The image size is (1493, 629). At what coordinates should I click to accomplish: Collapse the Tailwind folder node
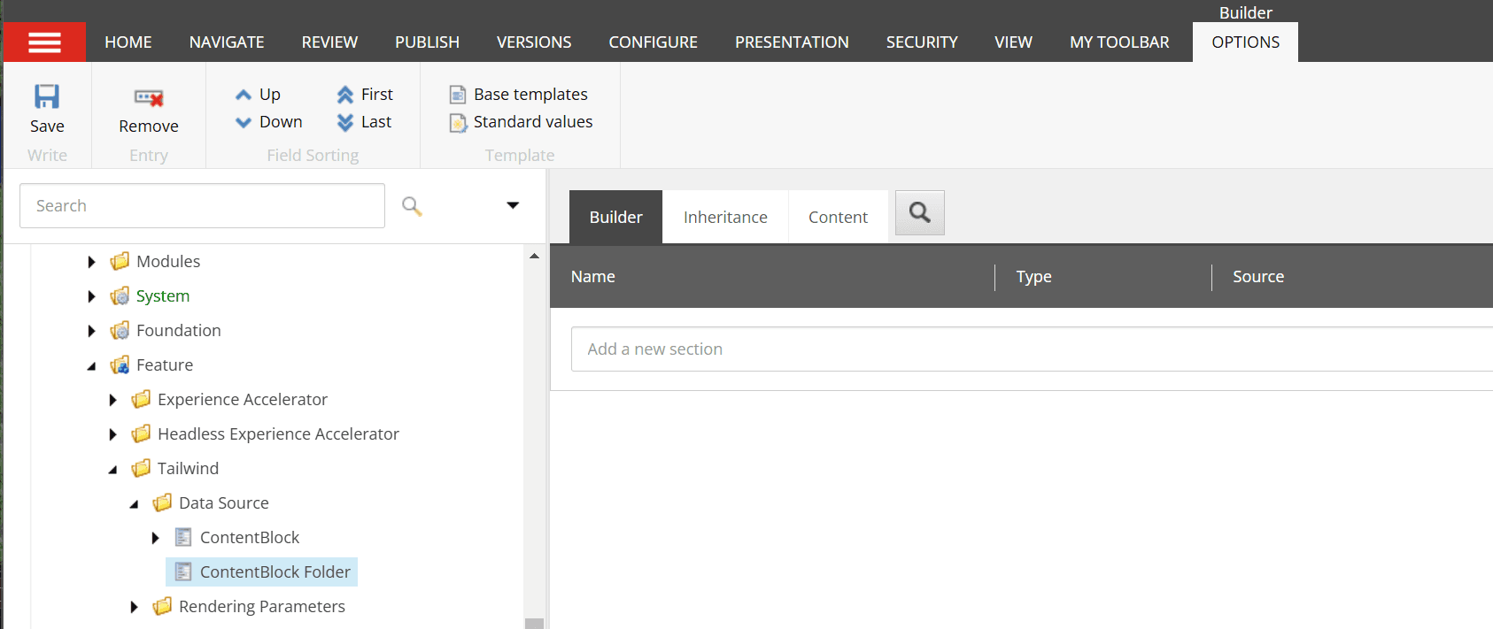(112, 469)
